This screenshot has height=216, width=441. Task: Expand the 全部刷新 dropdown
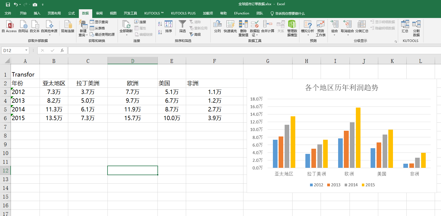point(126,35)
